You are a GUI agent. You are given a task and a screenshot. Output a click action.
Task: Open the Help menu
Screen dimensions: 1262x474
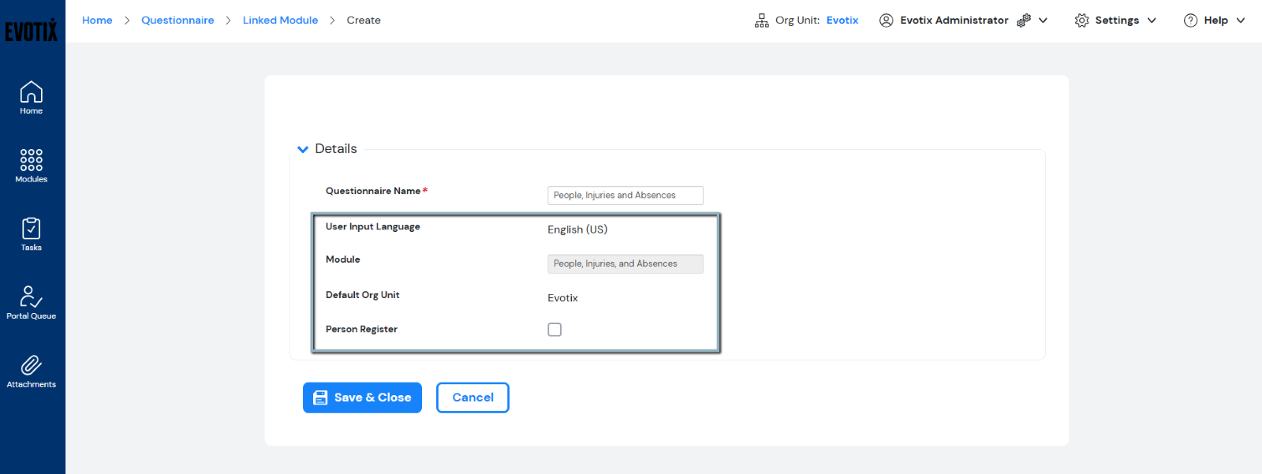coord(1215,21)
